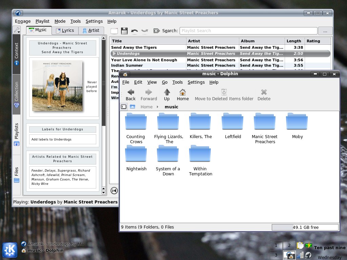This screenshot has height=260, width=347.
Task: Clear the playlist search with the X icon
Action: point(157,30)
